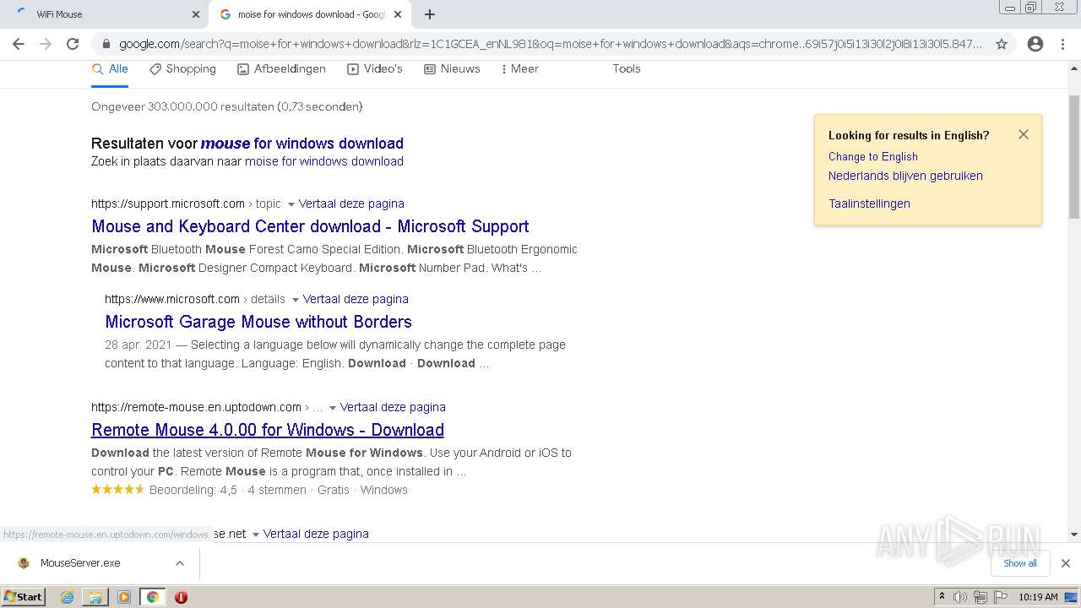Screen dimensions: 1081x608
Task: Open Windows Media Player taskbar icon
Action: pyautogui.click(x=124, y=597)
